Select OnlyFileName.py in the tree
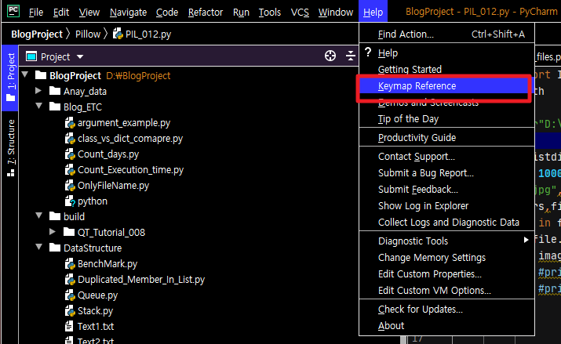The width and height of the screenshot is (561, 344). tap(113, 186)
